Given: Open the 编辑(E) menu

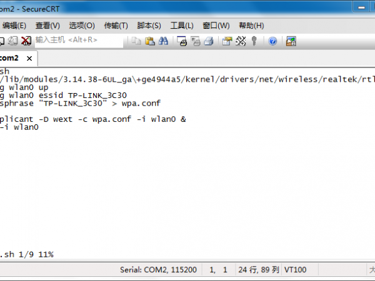Looking at the screenshot, I should 14,26.
